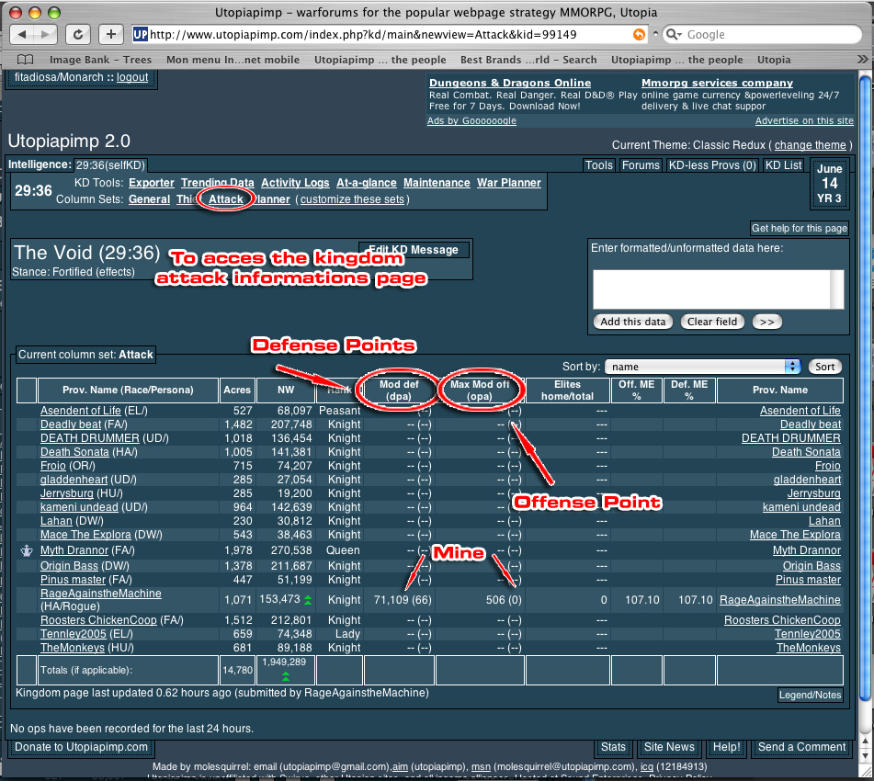The width and height of the screenshot is (874, 781).
Task: Open the Stats footer button
Action: [613, 747]
